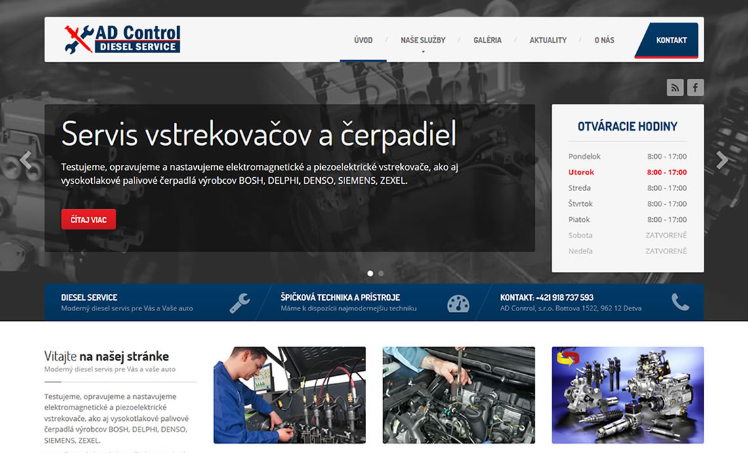Advance slider with right arrow
This screenshot has width=748, height=453.
[x=722, y=160]
